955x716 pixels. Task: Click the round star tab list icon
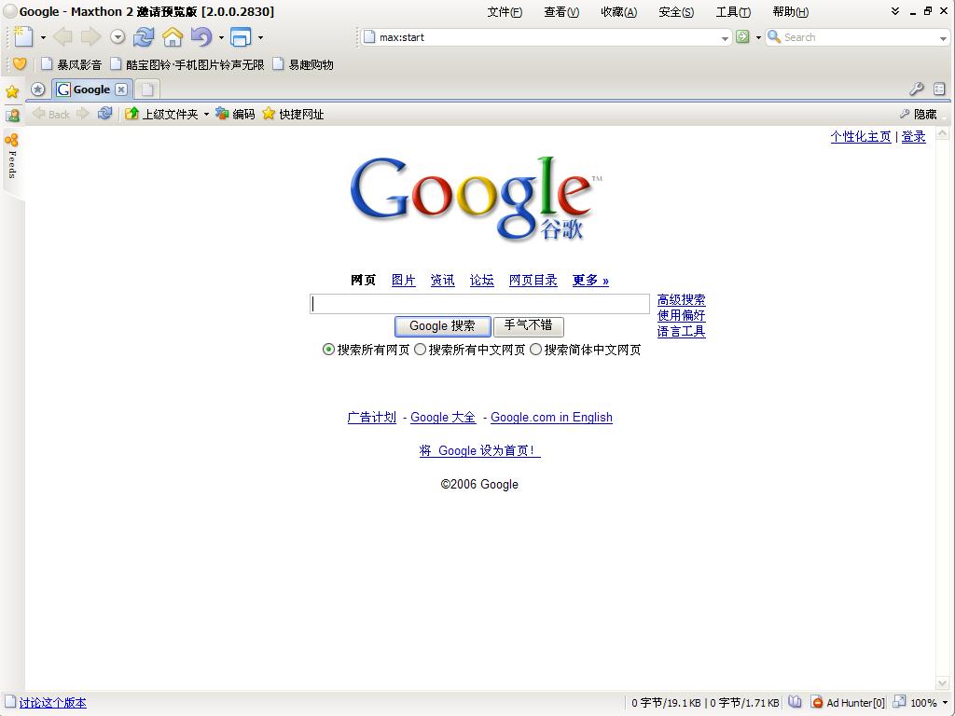coord(37,89)
